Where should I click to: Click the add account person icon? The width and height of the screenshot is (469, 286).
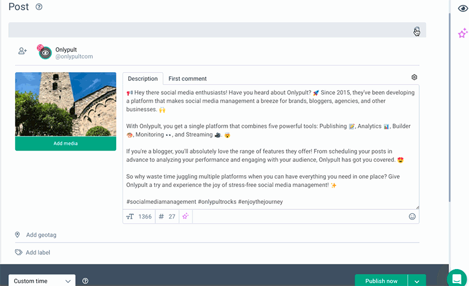[x=22, y=52]
